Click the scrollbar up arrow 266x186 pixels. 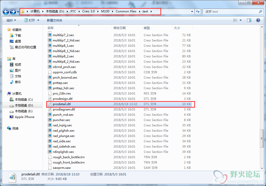tap(262, 27)
